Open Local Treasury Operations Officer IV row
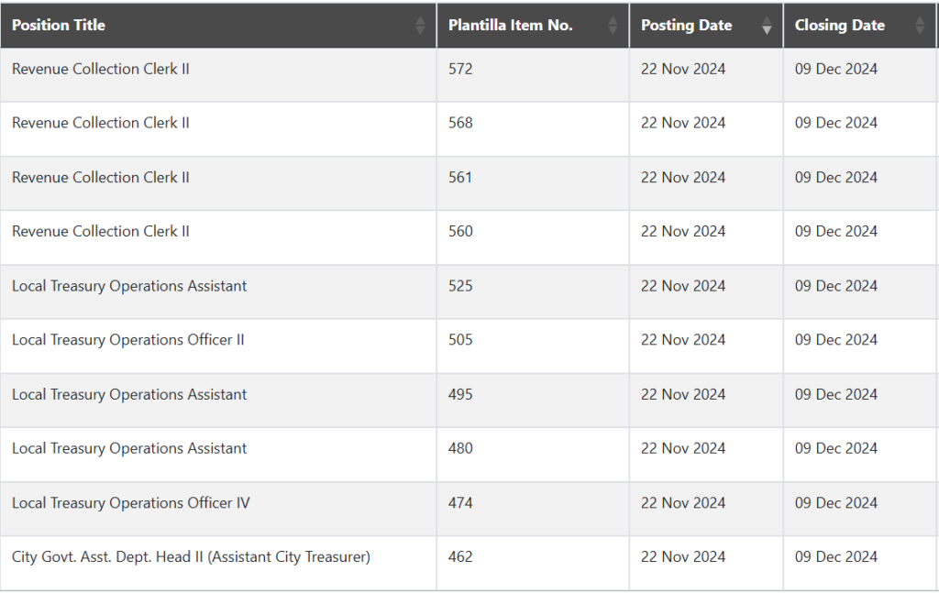This screenshot has width=939, height=593. 130,503
